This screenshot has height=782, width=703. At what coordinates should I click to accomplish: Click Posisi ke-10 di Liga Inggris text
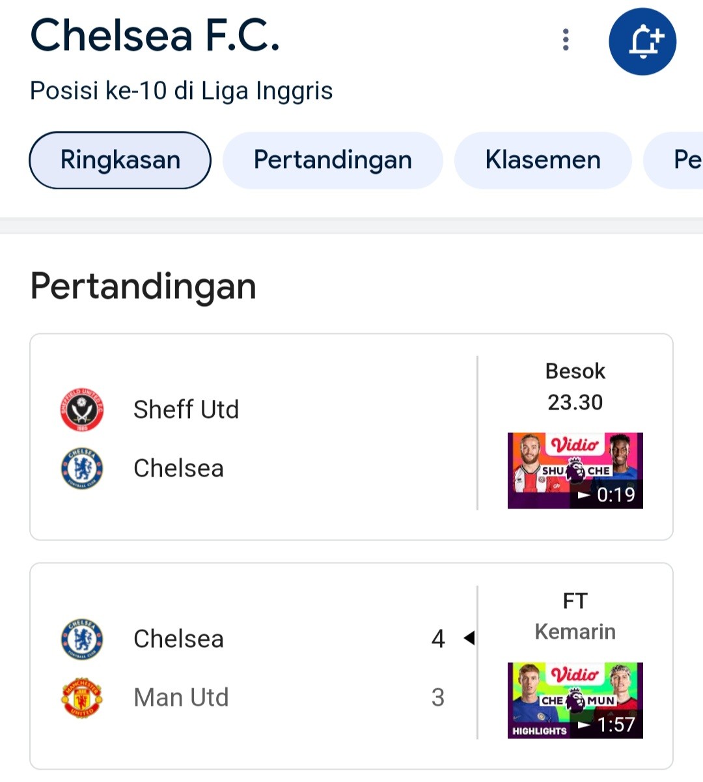pos(181,91)
